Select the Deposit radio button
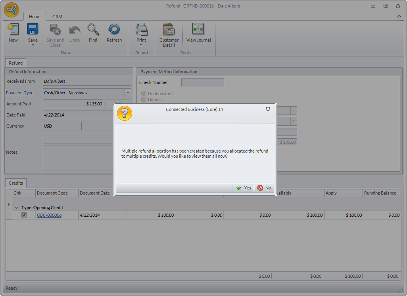This screenshot has height=296, width=407. tap(144, 99)
